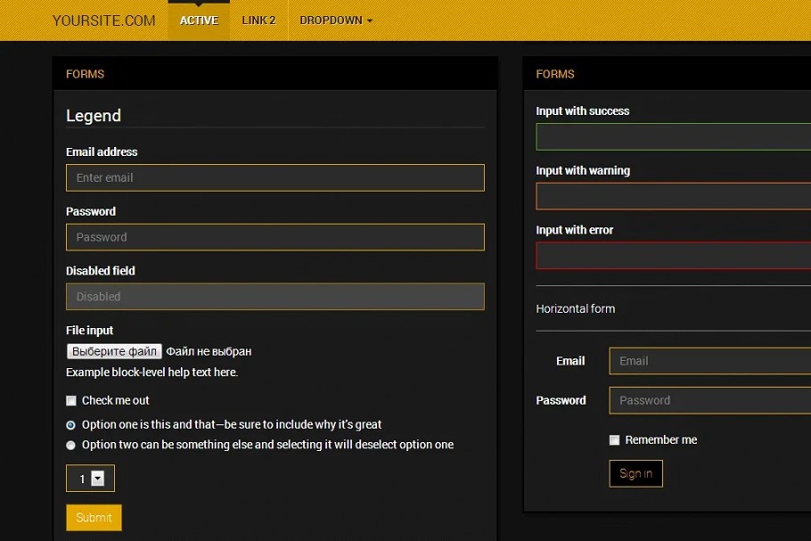
Task: Click the Input with warning field
Action: coord(673,196)
